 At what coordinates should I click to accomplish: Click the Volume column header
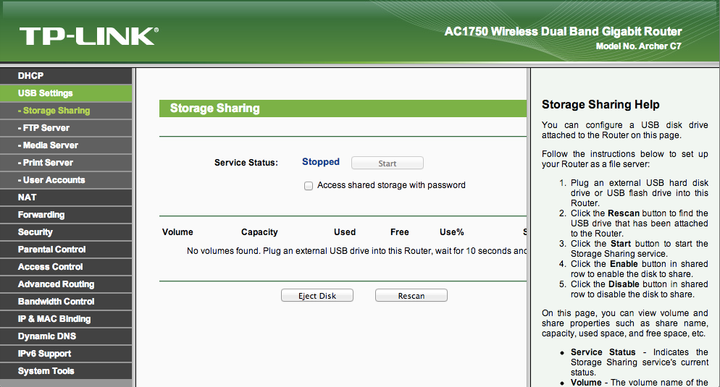coord(177,232)
